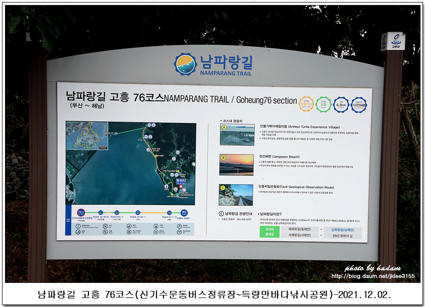Click the yellow C marker on walkway photo
Image resolution: width=425 pixels, height=307 pixels.
pyautogui.click(x=223, y=188)
